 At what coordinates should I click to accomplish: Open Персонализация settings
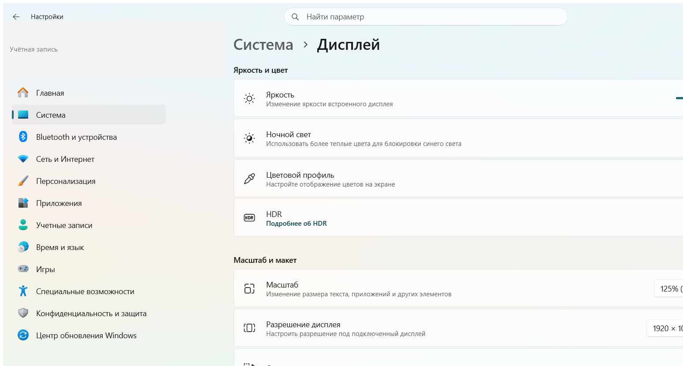(x=89, y=181)
